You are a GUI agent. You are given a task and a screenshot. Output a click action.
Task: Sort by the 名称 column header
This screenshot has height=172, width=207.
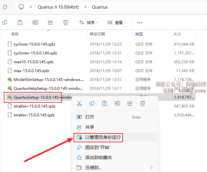(x=15, y=34)
